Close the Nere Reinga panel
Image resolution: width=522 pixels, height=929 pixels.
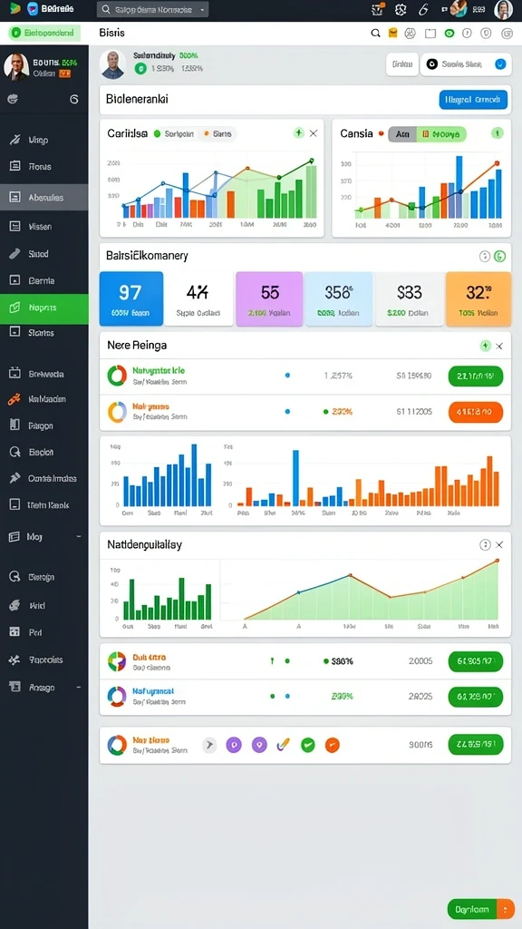tap(499, 346)
